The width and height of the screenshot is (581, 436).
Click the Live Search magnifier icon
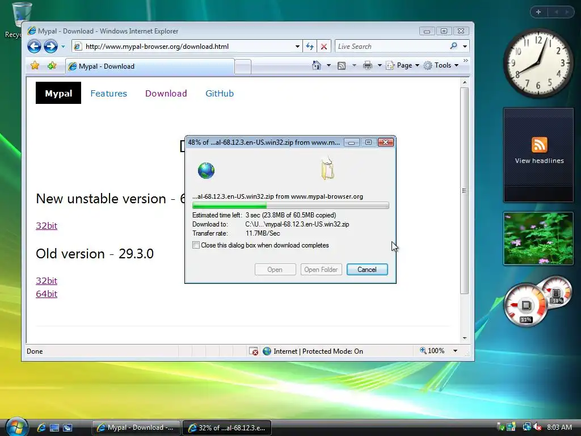[453, 46]
